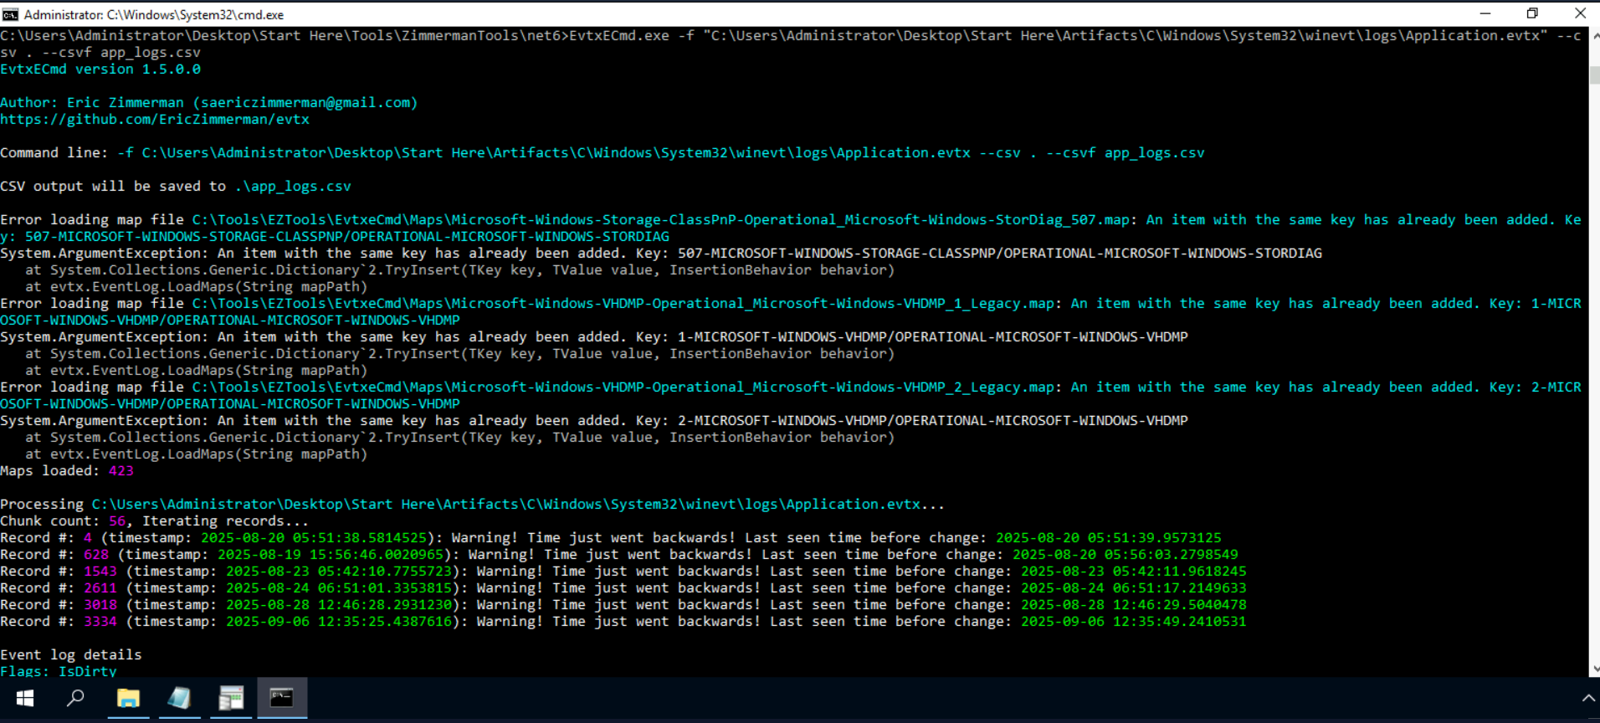This screenshot has width=1600, height=723.
Task: Click the cmd window title bar icon
Action: point(10,14)
